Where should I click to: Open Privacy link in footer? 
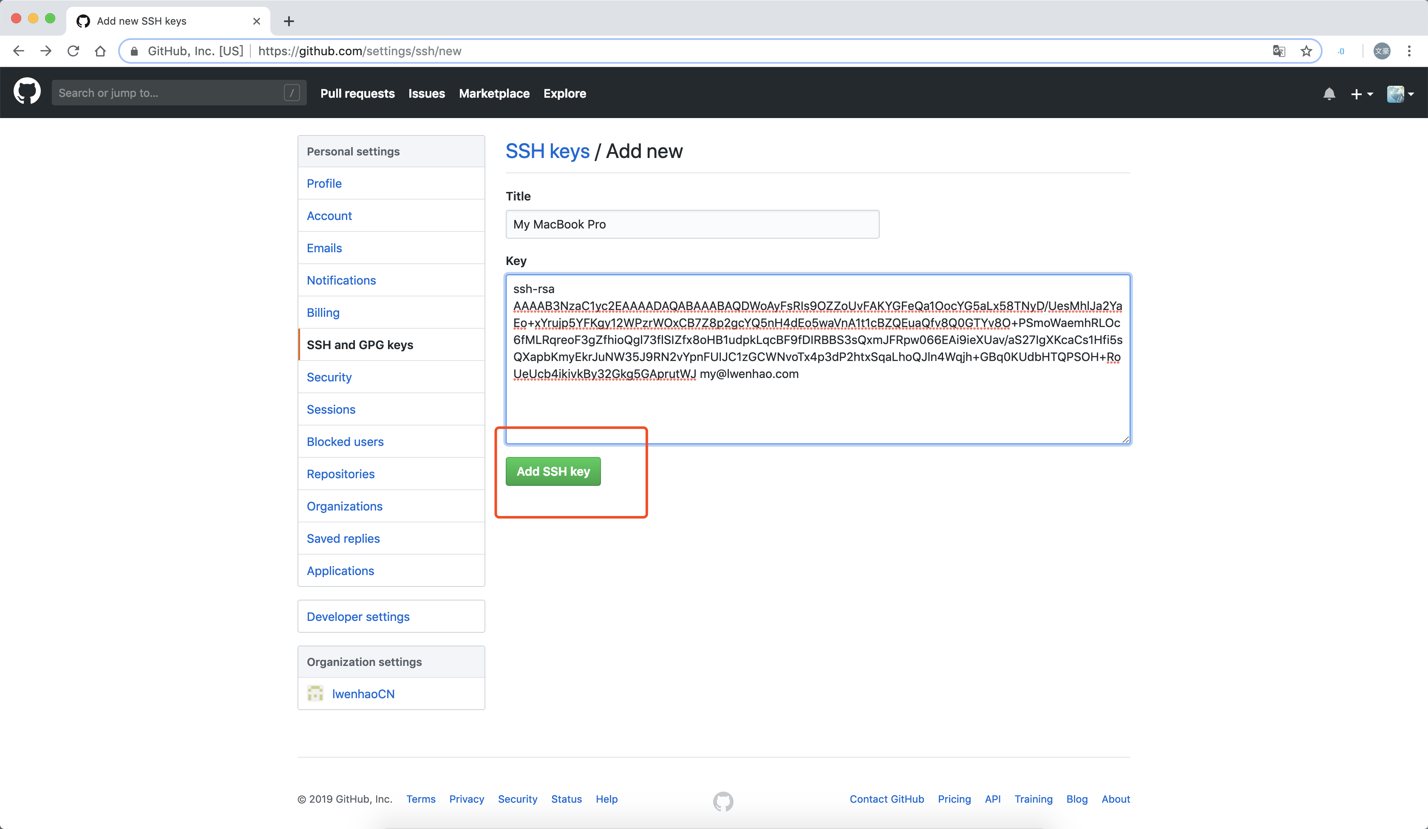tap(466, 799)
